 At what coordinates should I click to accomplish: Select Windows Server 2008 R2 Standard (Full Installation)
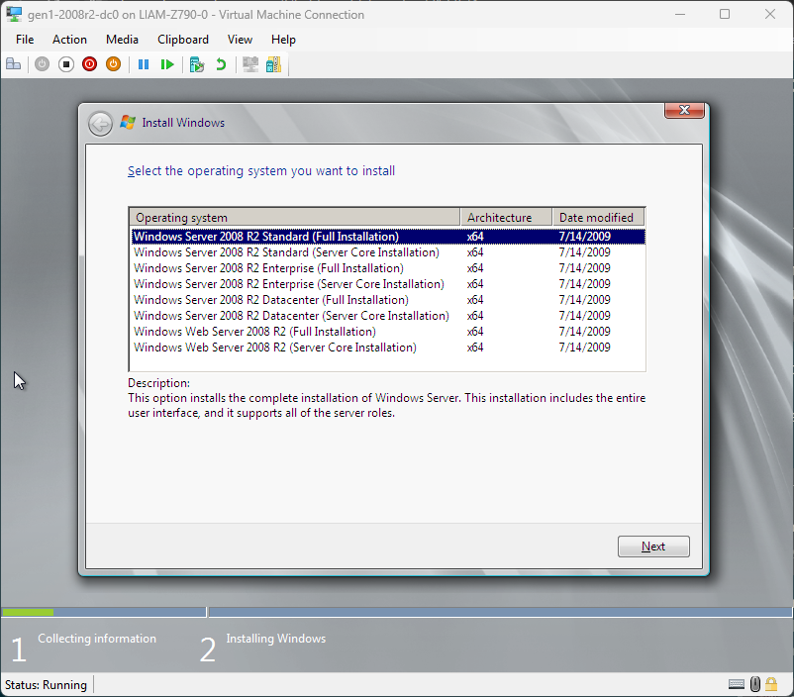[388, 237]
